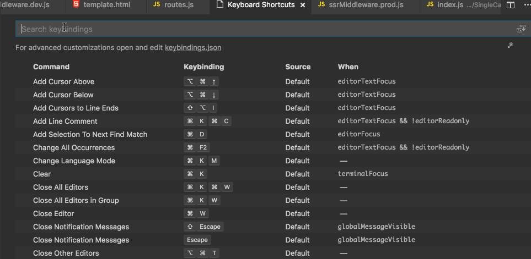Click the Cmd F2 keybinding
The height and width of the screenshot is (259, 531).
[x=197, y=147]
